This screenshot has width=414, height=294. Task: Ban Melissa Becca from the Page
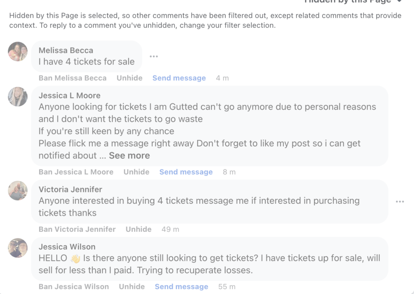coord(73,78)
